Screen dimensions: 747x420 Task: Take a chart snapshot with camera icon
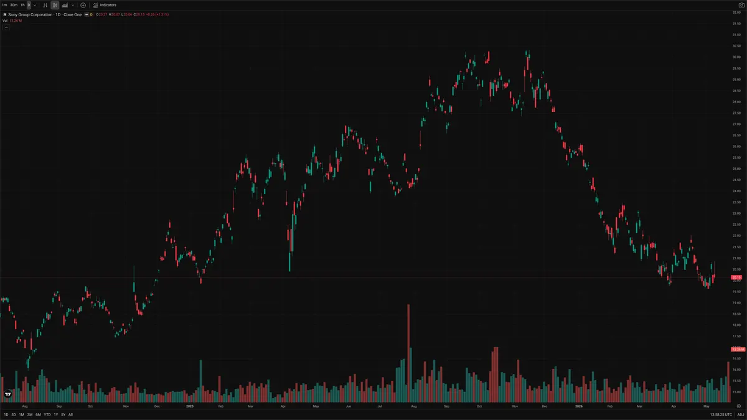[741, 5]
